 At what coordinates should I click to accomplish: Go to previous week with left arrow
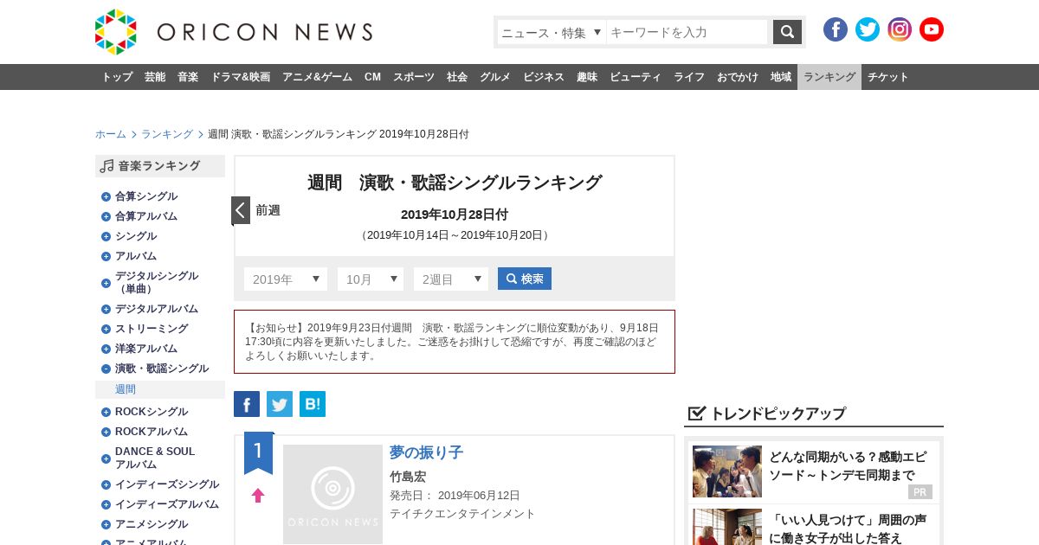241,210
